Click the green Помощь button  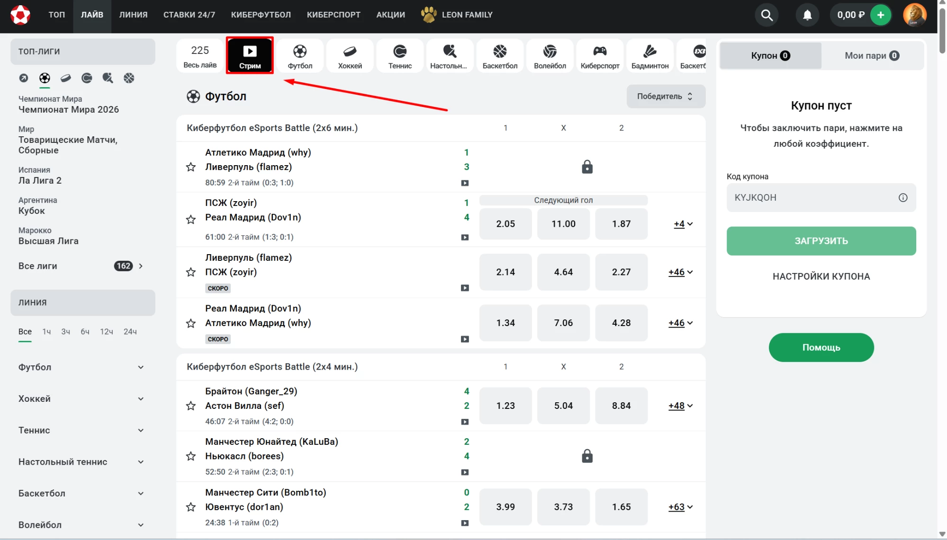[821, 347]
